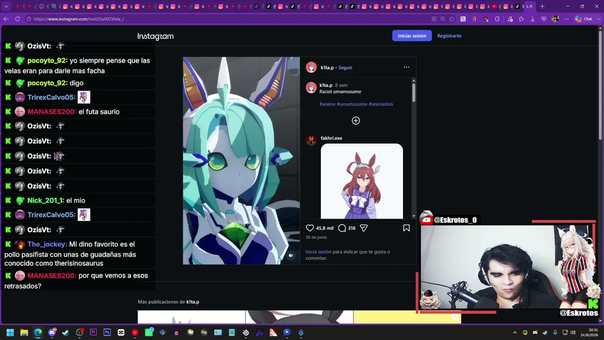604x340 pixels.
Task: Open comments via the speech bubble icon
Action: (x=342, y=228)
